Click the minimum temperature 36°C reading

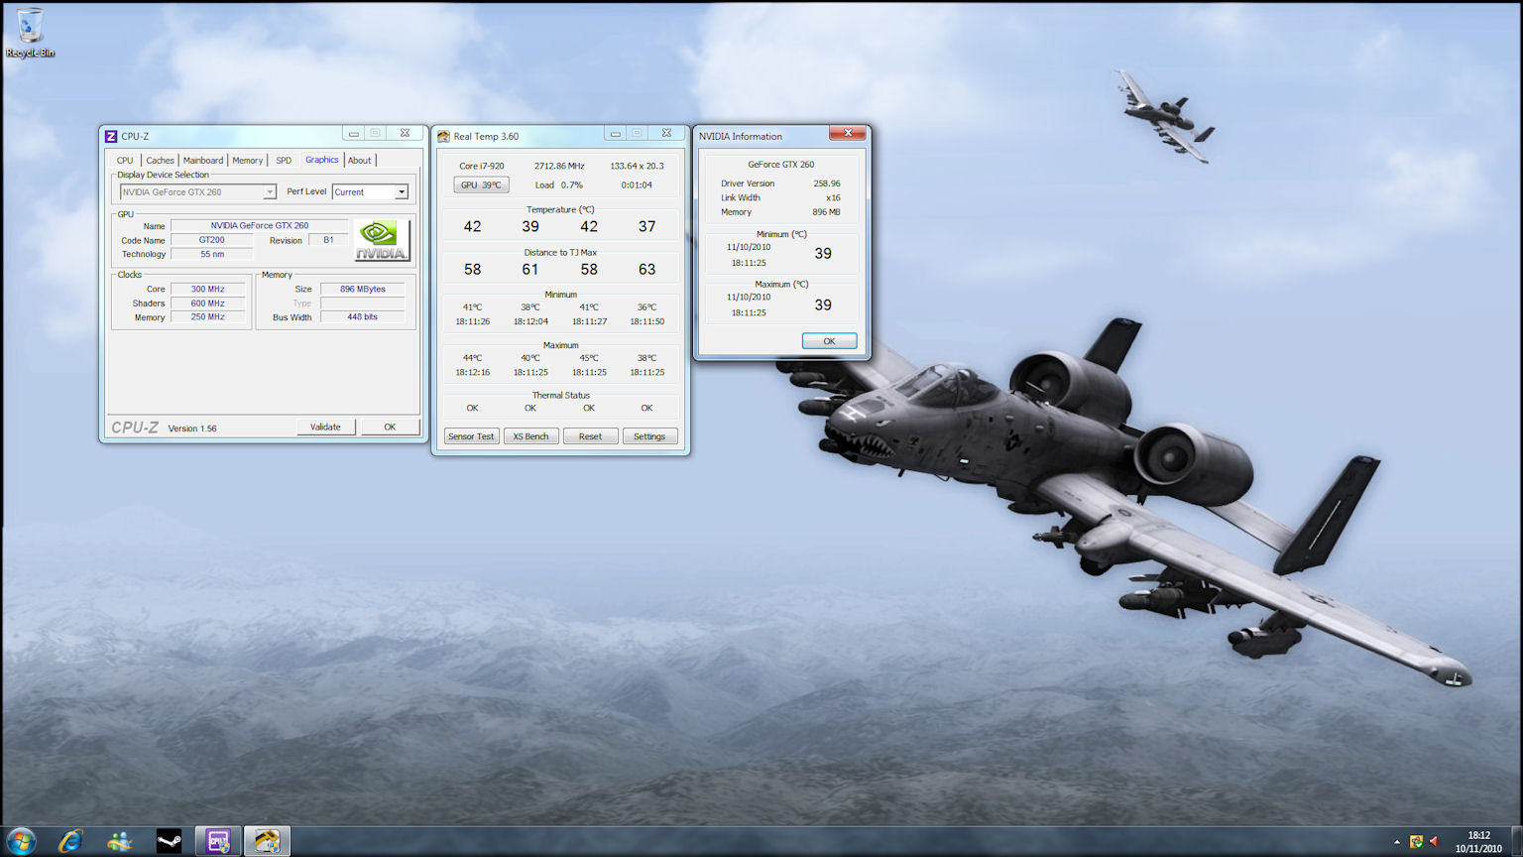click(646, 307)
